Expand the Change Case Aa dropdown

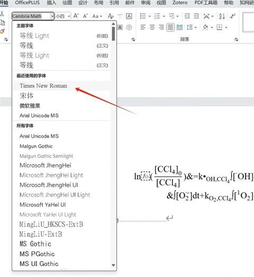101,16
